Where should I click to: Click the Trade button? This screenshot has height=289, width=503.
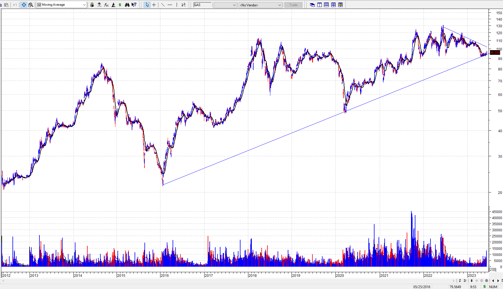(x=293, y=5)
